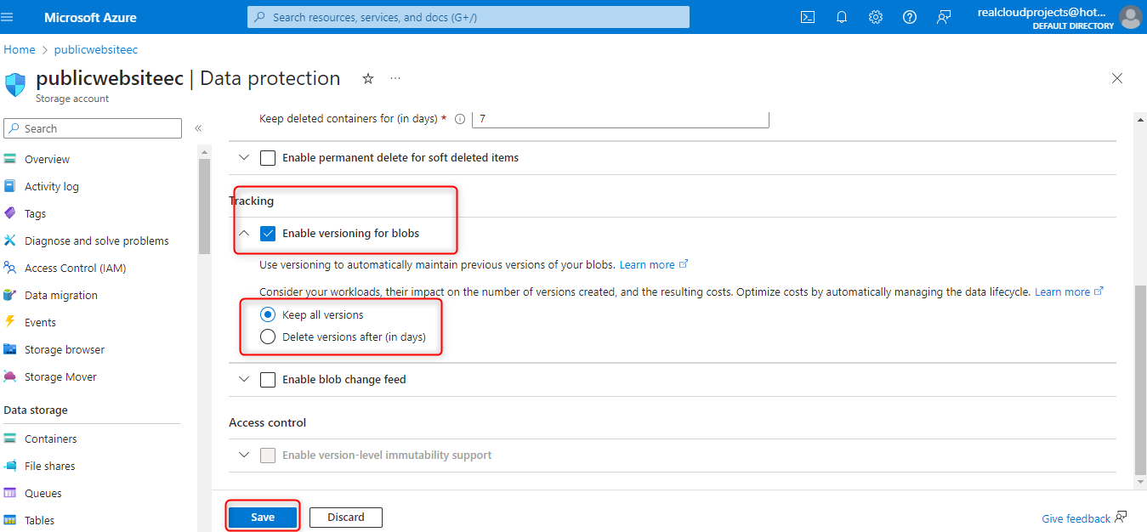Click the Give feedback link
Viewport: 1147px width, 532px height.
click(1076, 518)
